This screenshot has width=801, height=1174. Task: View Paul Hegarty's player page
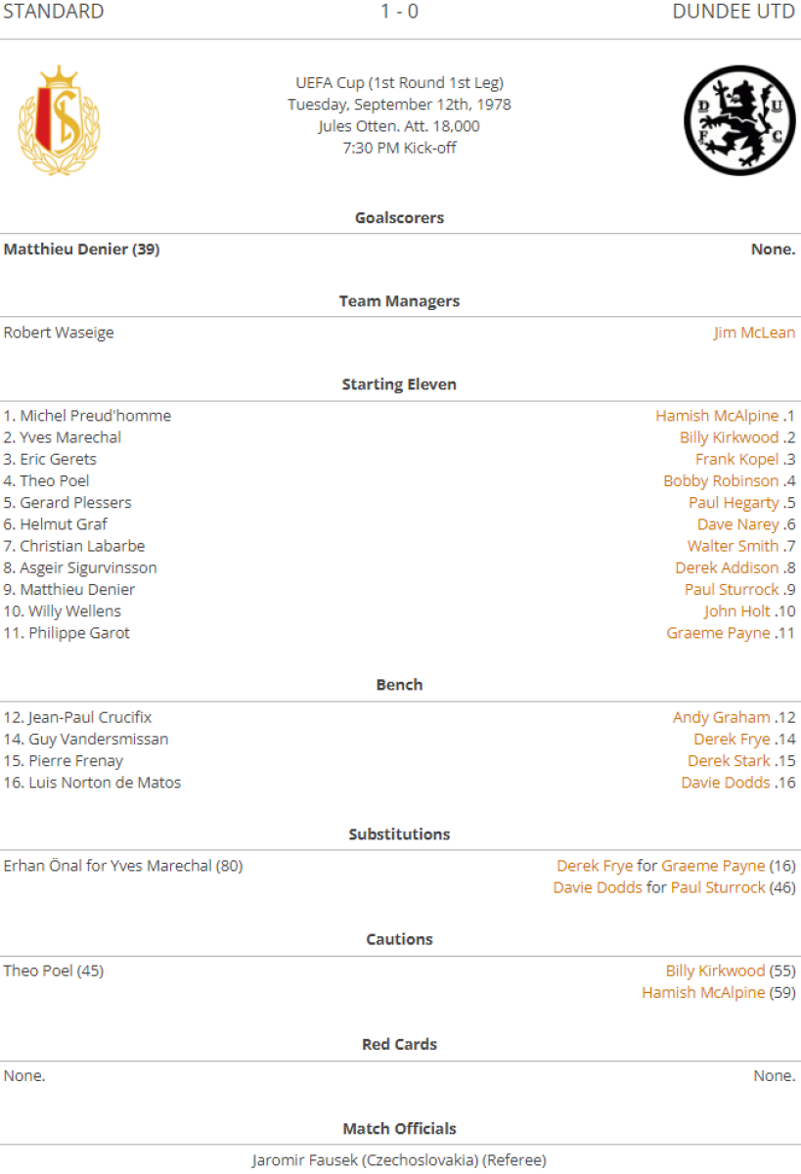pyautogui.click(x=734, y=503)
